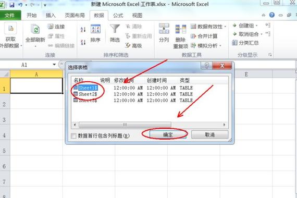
Task: Cancel with the 取消 button
Action: click(x=209, y=135)
